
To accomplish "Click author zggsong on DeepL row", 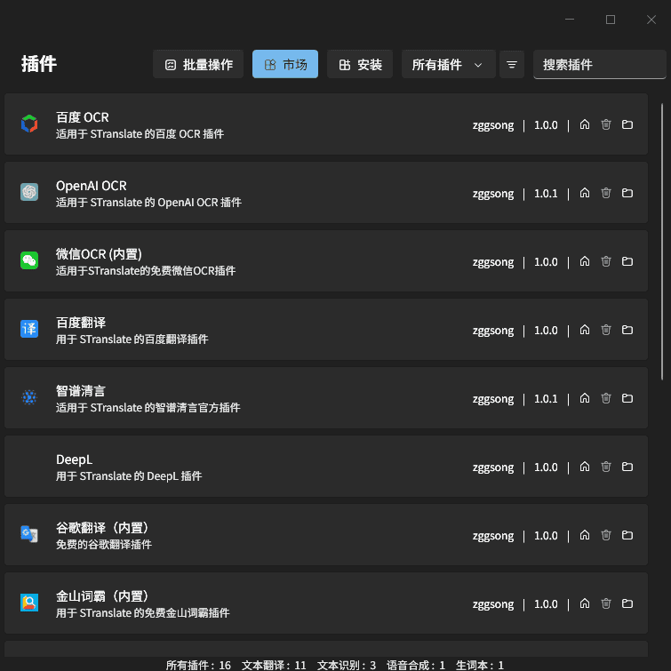I will click(x=493, y=467).
